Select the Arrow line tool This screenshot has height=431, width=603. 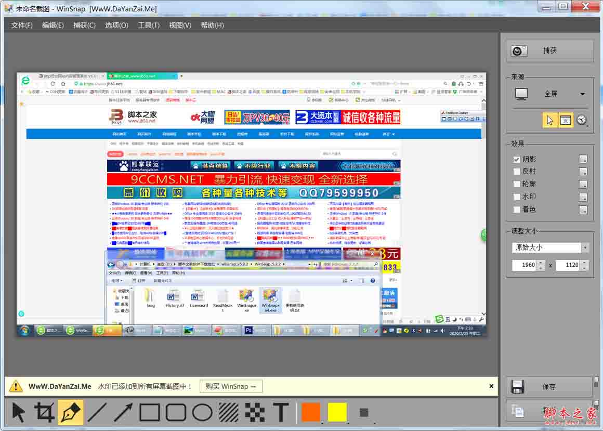[x=123, y=413]
